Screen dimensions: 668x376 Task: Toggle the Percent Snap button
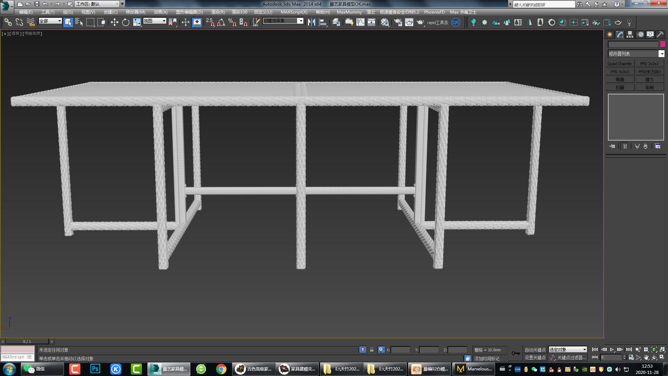click(231, 22)
